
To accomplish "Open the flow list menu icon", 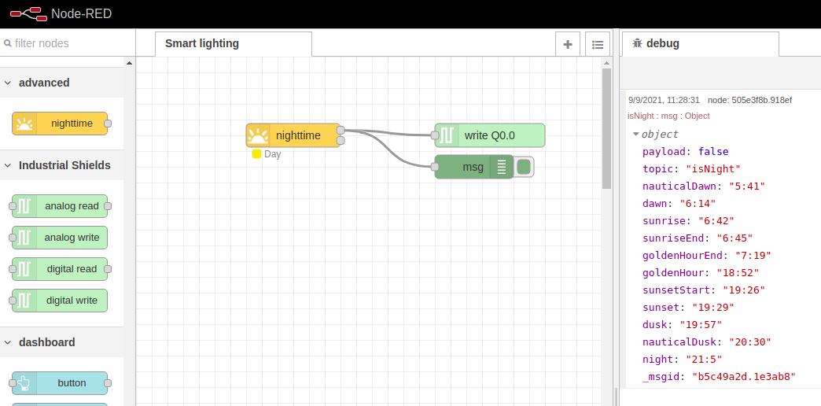I will (x=598, y=44).
